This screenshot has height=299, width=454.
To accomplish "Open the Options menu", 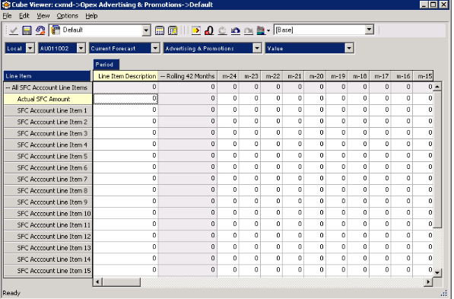I will click(x=67, y=16).
